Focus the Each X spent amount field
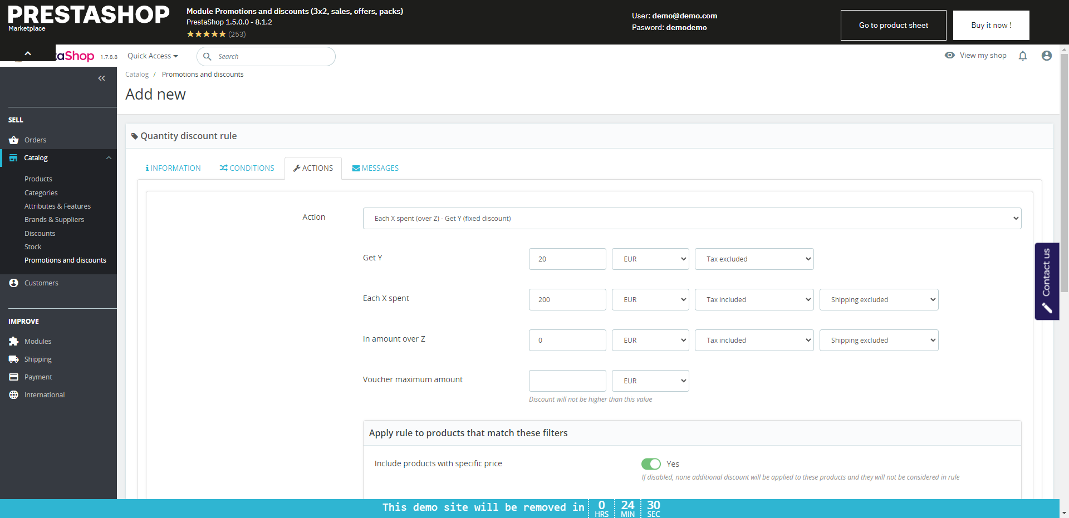Viewport: 1069px width, 518px height. (x=567, y=300)
